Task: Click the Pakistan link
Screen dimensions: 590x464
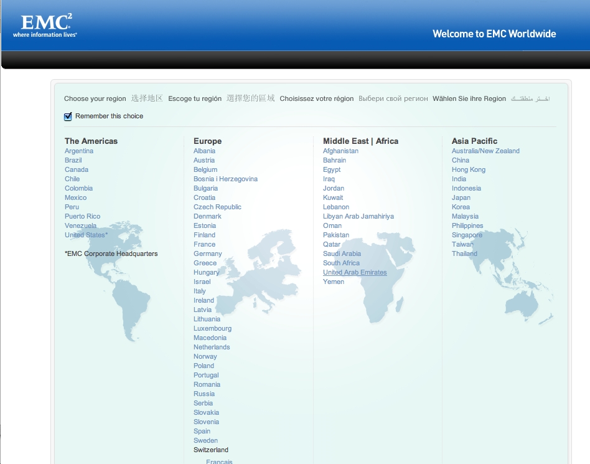Action: point(335,235)
